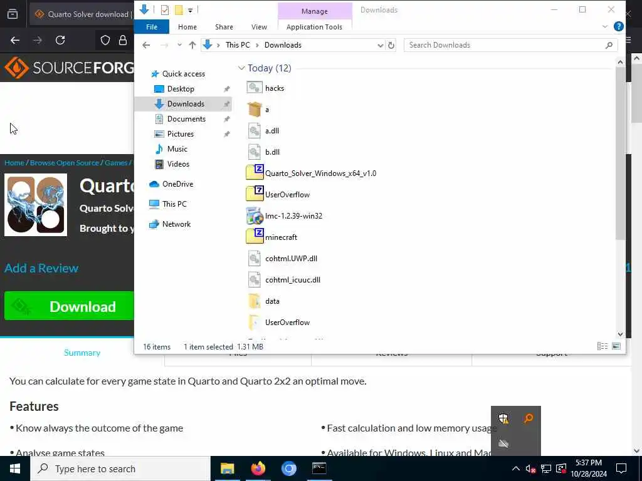The height and width of the screenshot is (481, 642).
Task: Reload the Firefox page
Action: pyautogui.click(x=60, y=40)
